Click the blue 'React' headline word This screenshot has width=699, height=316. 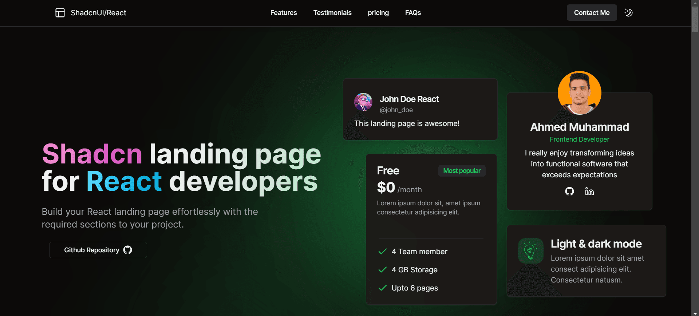[124, 181]
